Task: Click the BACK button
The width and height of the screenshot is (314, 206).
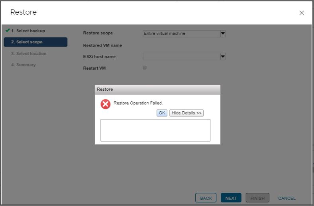Action: point(206,198)
